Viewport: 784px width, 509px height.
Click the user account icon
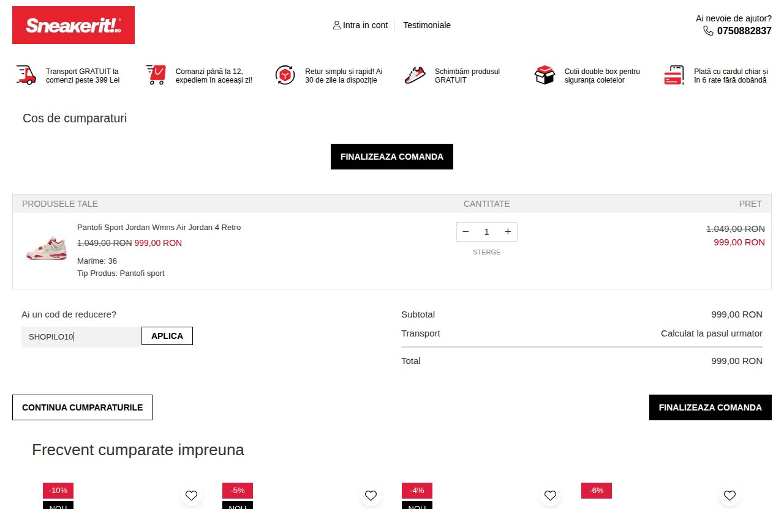[x=336, y=25]
